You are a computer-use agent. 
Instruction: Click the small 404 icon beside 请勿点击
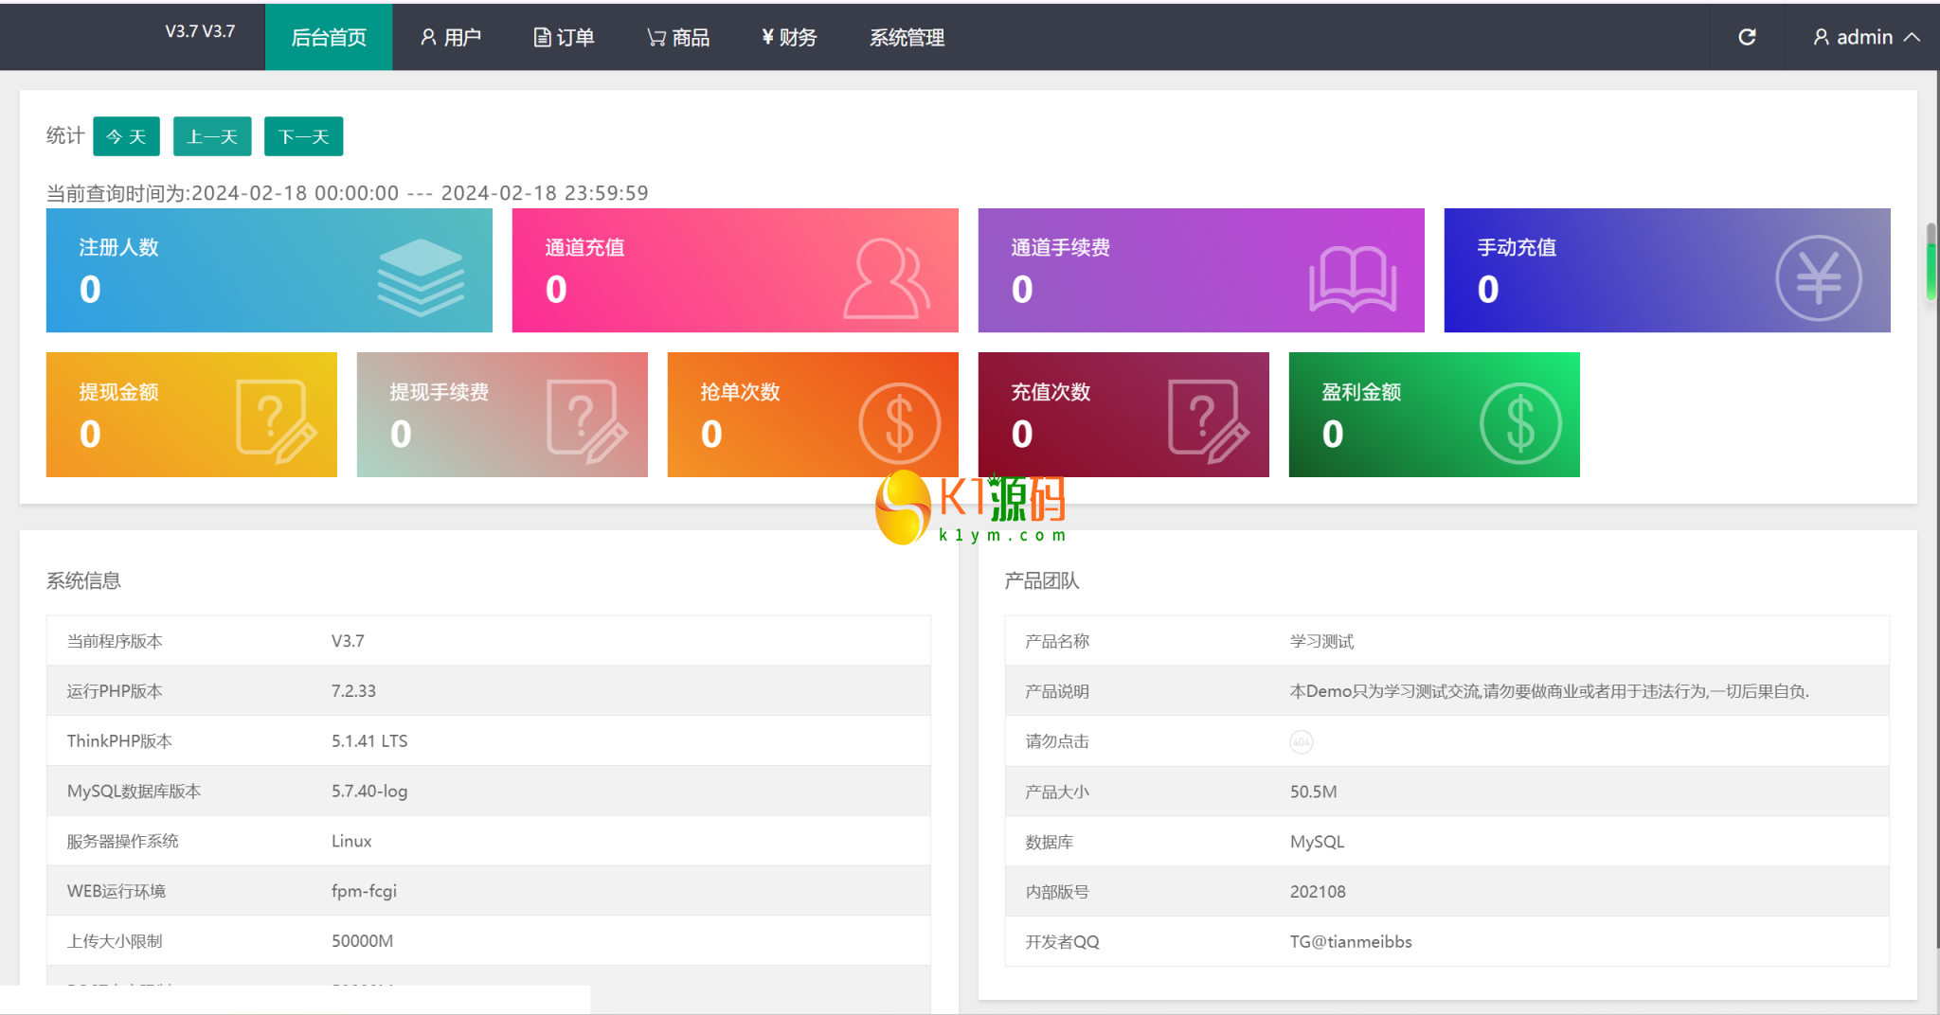coord(1301,742)
